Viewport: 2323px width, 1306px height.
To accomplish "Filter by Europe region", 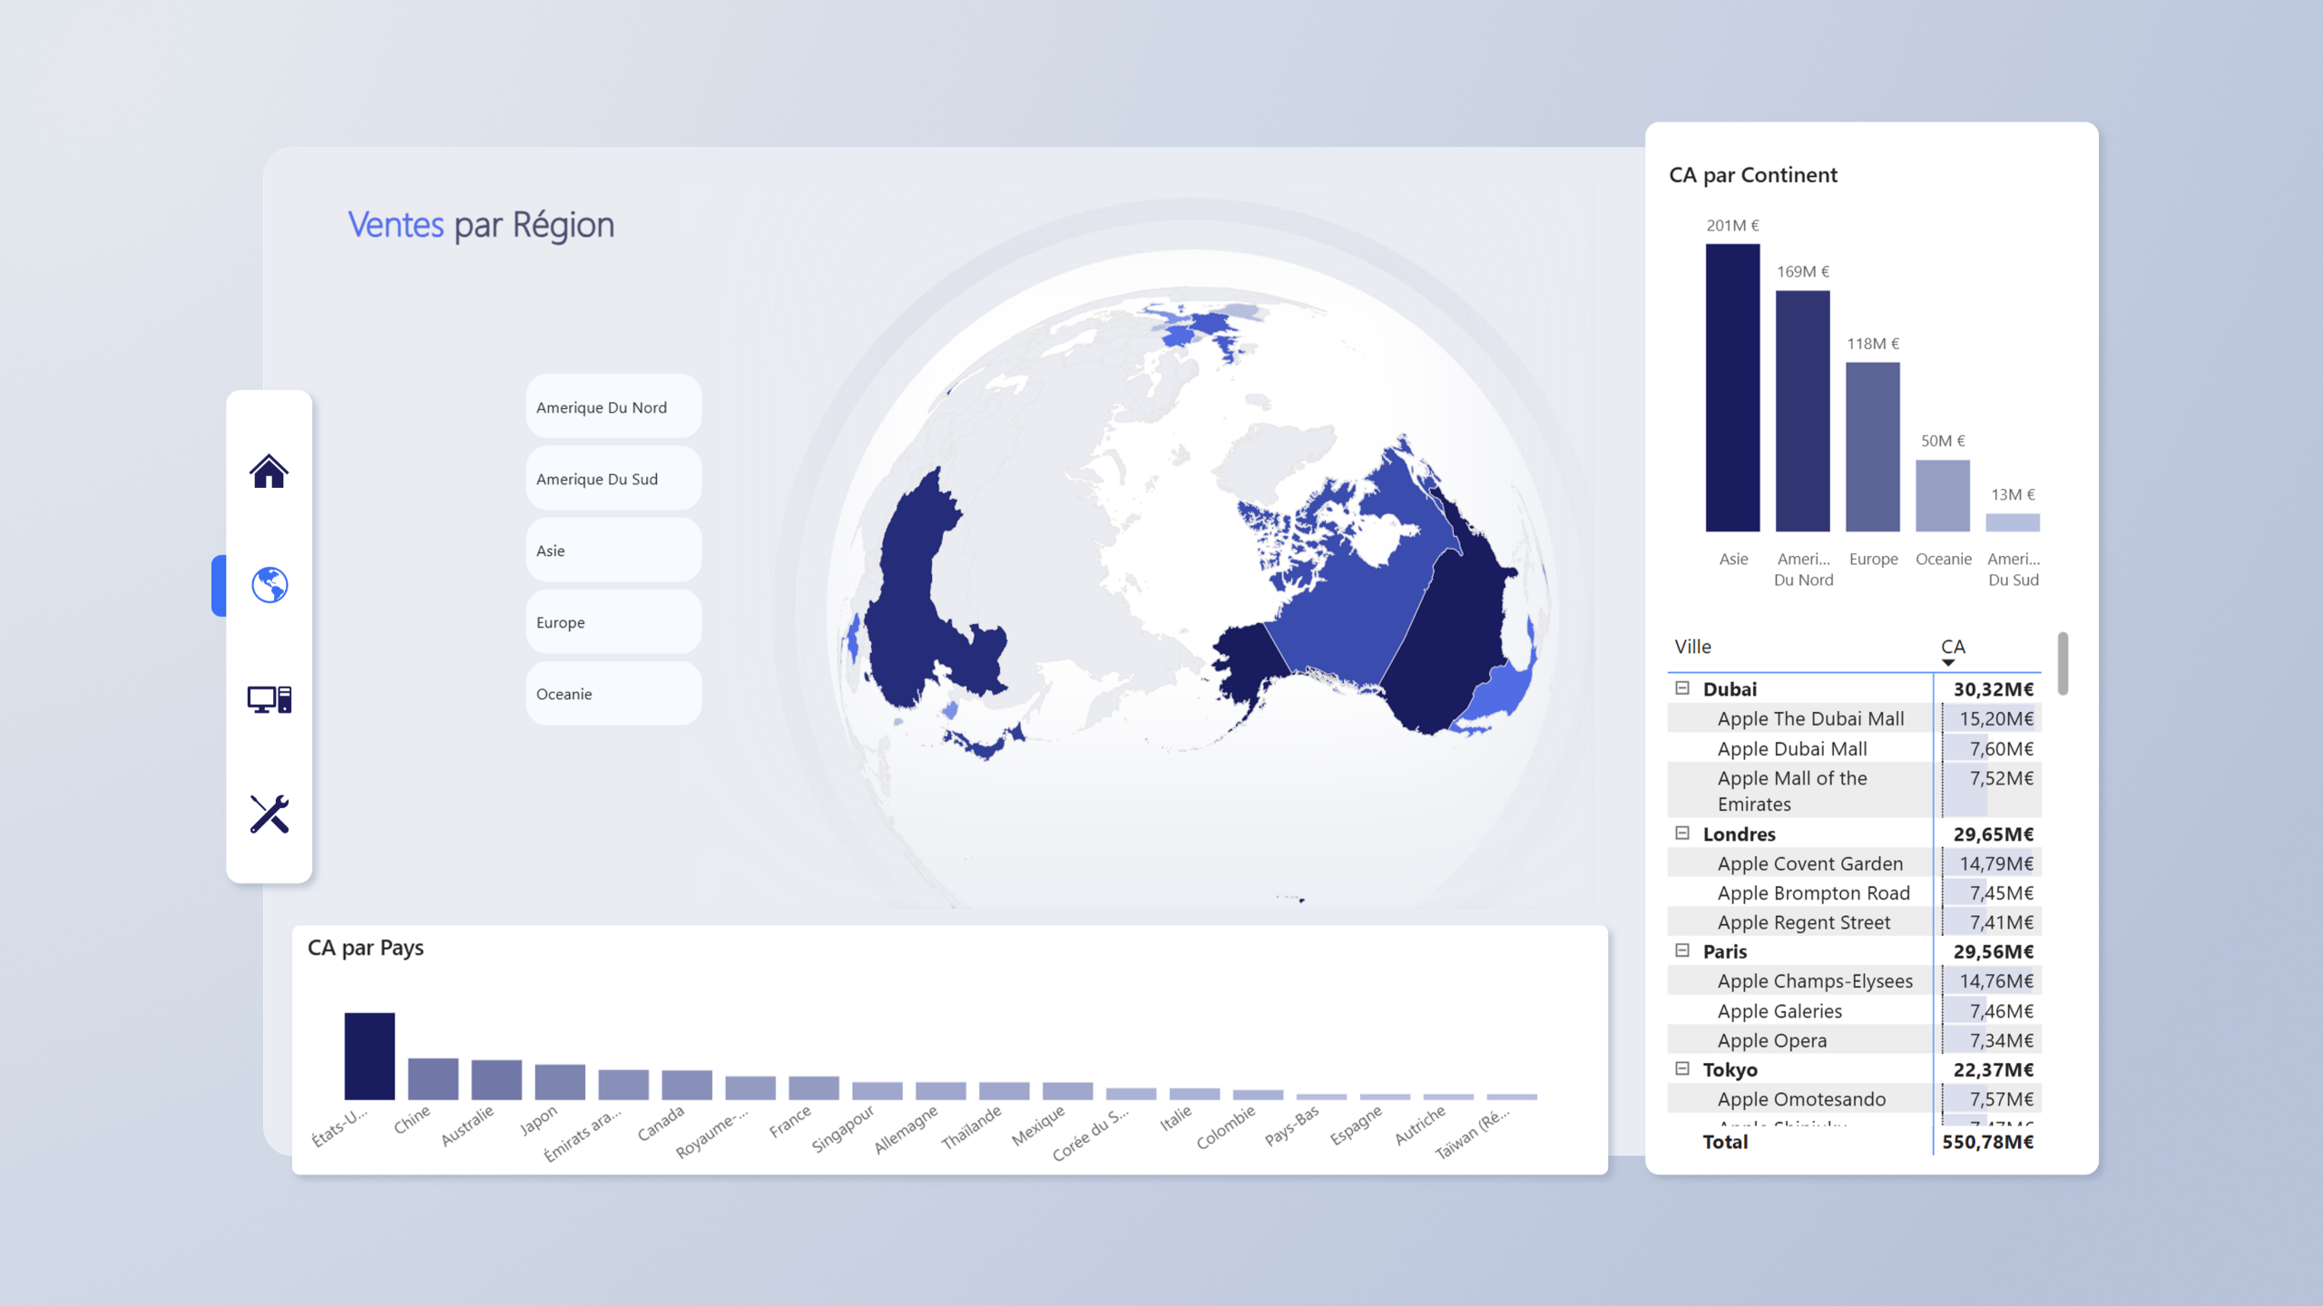I will [x=613, y=622].
